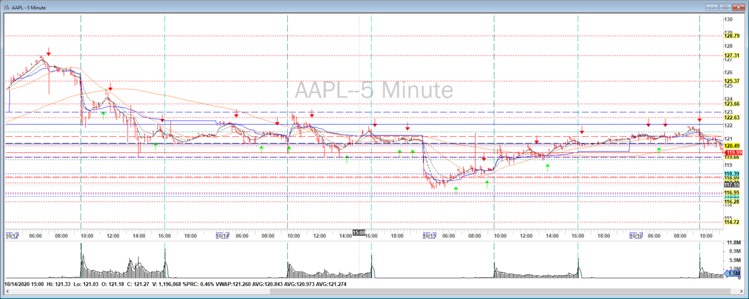Click the 116.28 yellow price level label

(732, 202)
